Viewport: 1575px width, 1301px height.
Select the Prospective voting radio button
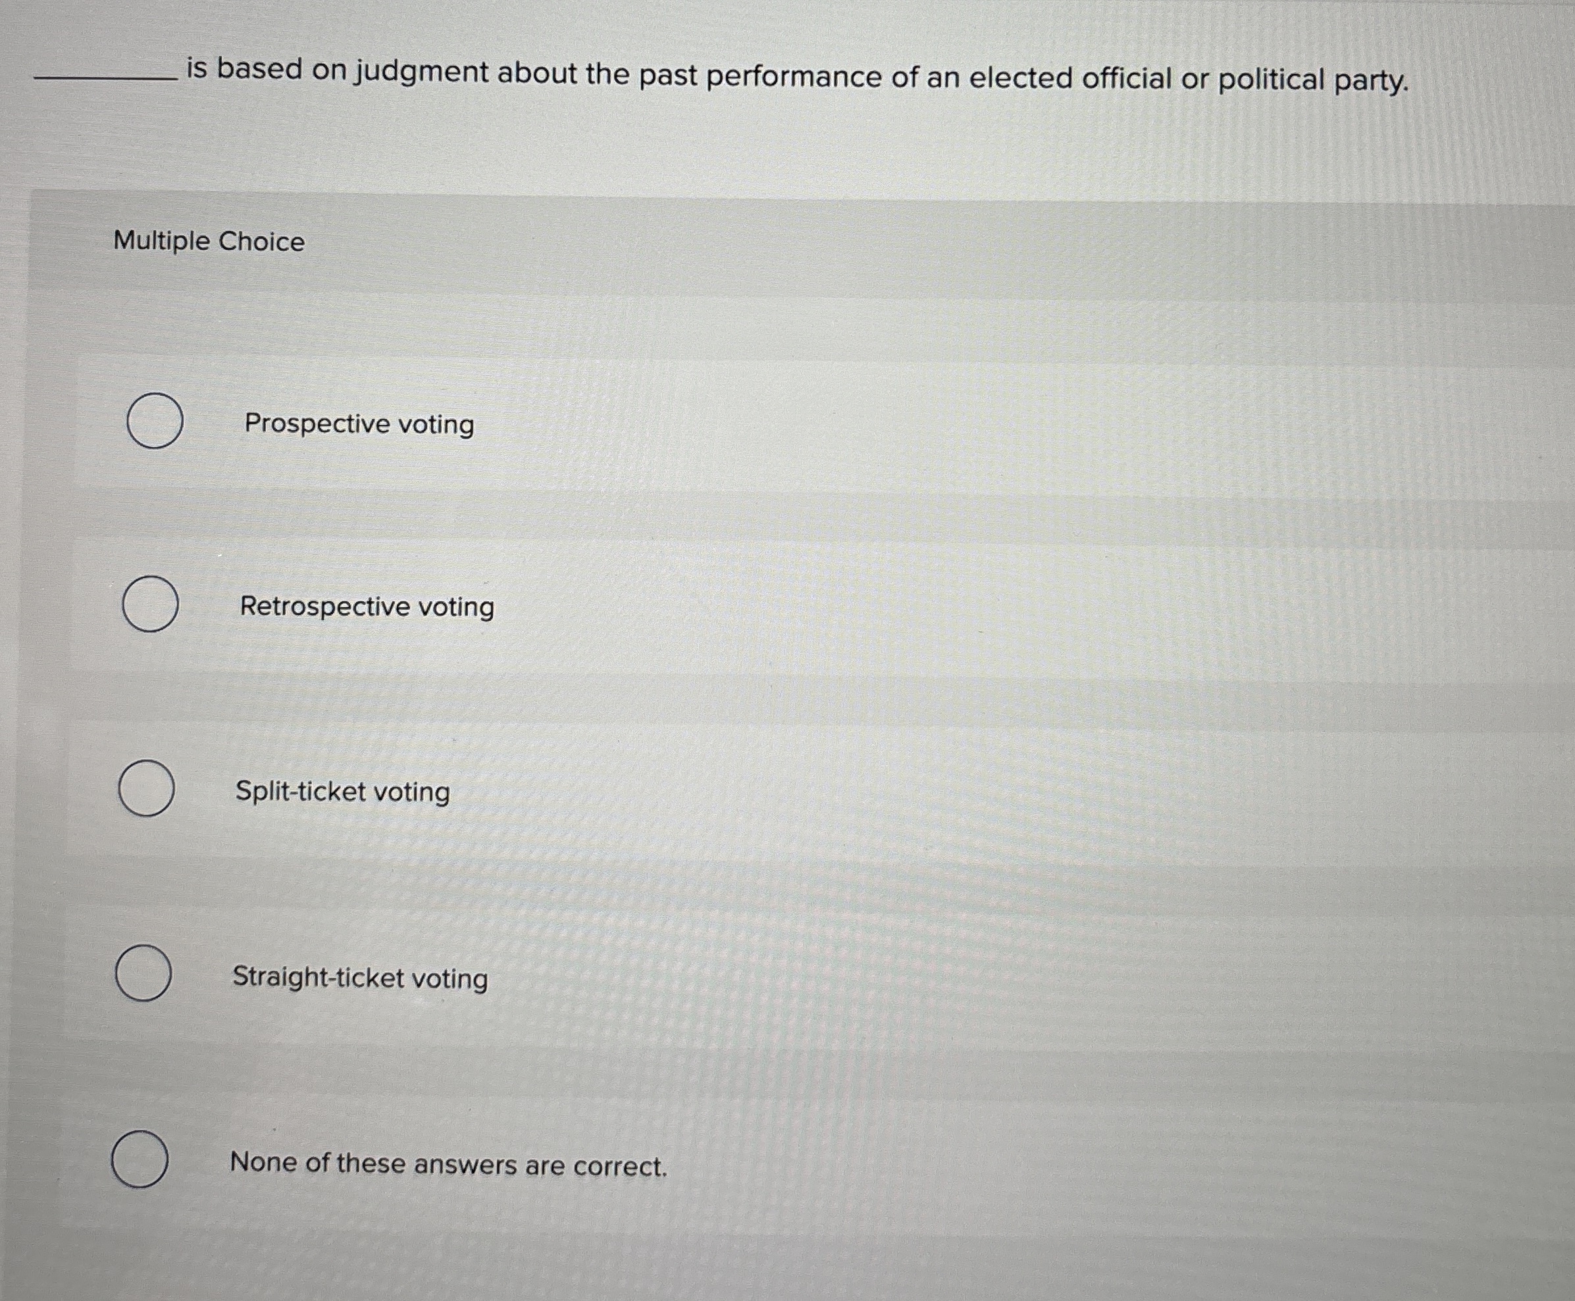155,420
